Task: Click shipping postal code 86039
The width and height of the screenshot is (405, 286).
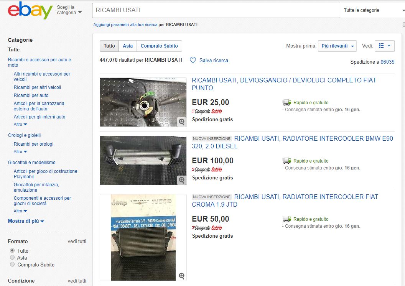Action: tap(387, 62)
